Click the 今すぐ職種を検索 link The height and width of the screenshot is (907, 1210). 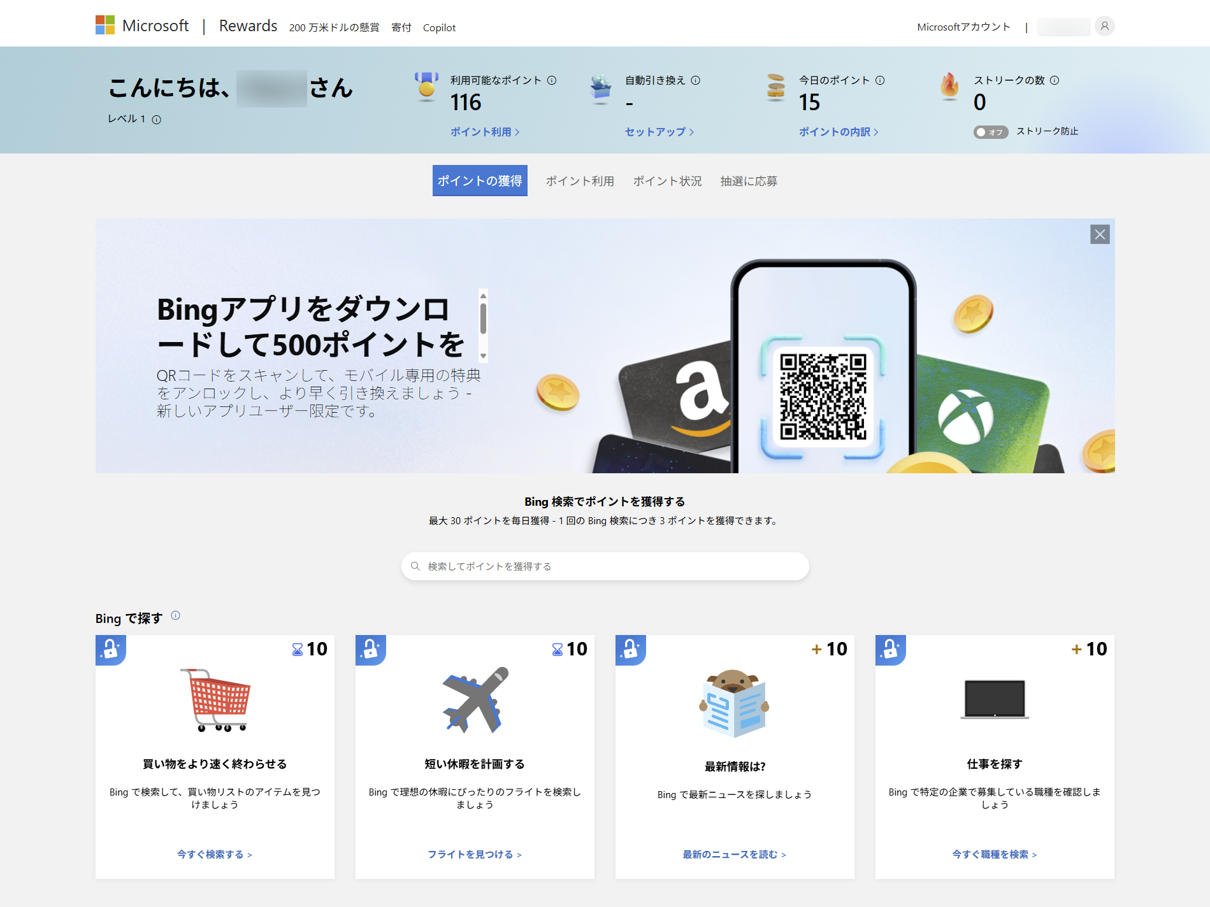(995, 854)
